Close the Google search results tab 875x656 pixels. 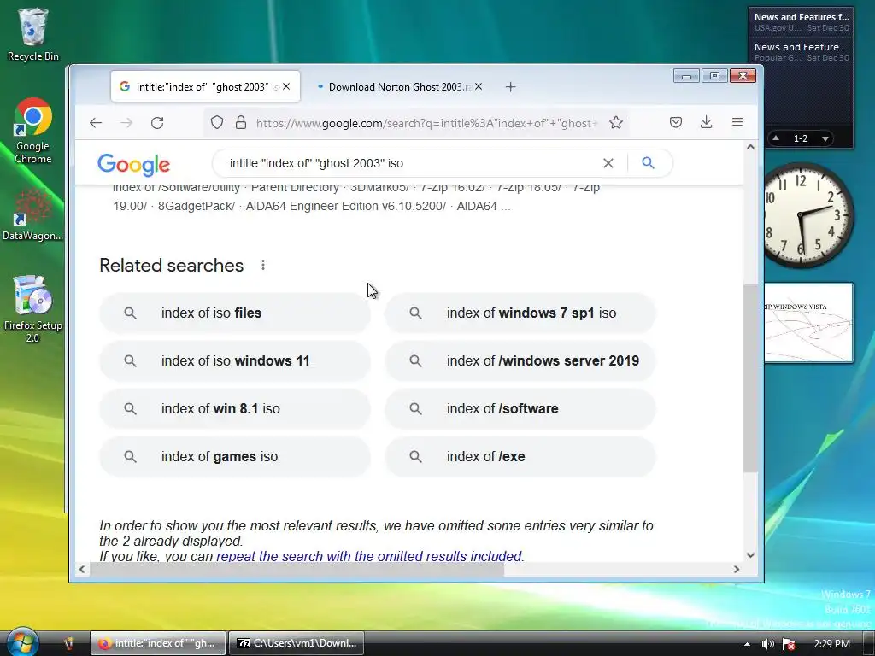tap(286, 86)
